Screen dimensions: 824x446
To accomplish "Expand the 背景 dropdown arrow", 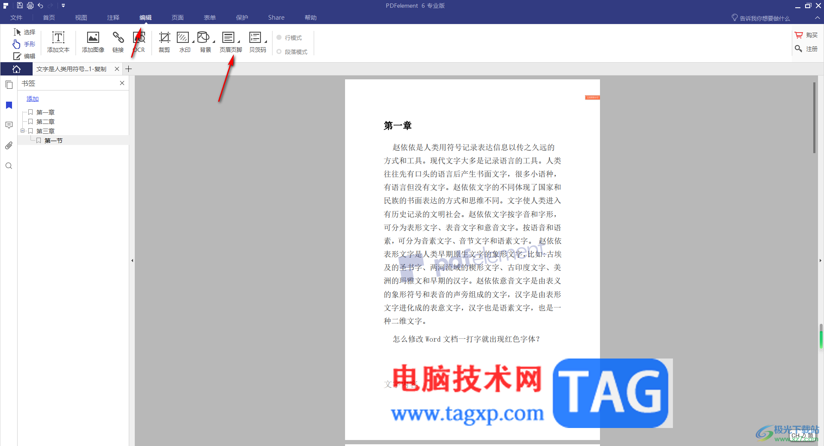I will tap(214, 42).
